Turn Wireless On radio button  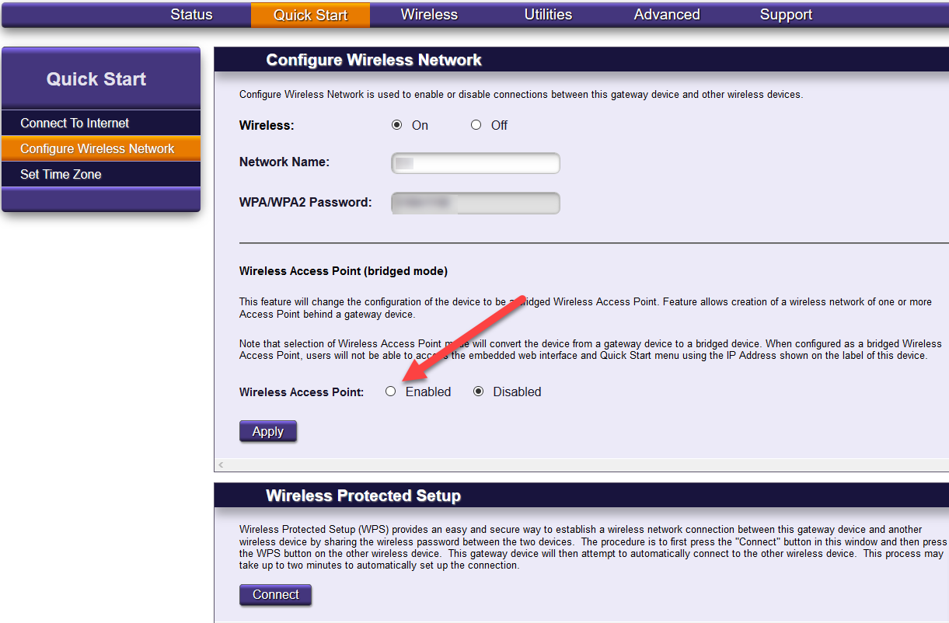tap(397, 125)
